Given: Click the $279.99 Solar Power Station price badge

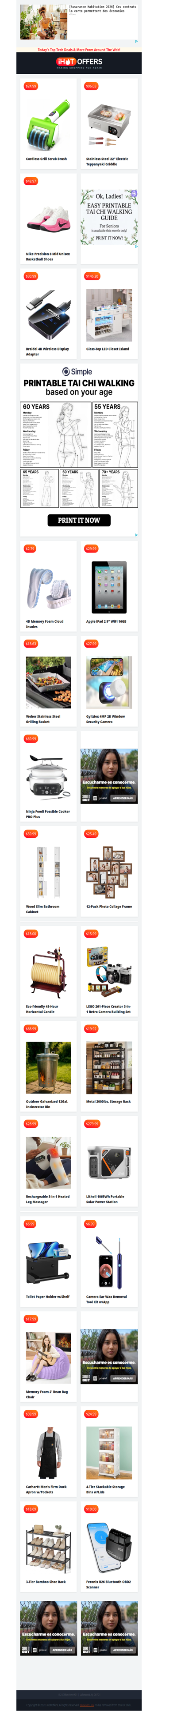Looking at the screenshot, I should pyautogui.click(x=92, y=1124).
